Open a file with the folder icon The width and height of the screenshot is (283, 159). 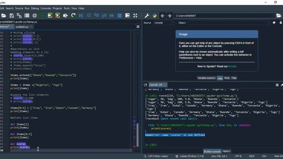[x=4, y=16]
